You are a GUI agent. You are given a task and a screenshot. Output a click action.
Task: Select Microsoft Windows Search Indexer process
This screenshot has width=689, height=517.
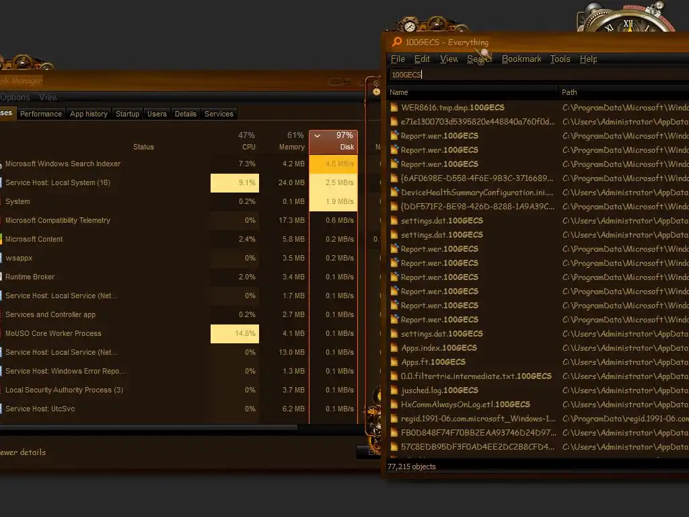(x=63, y=164)
